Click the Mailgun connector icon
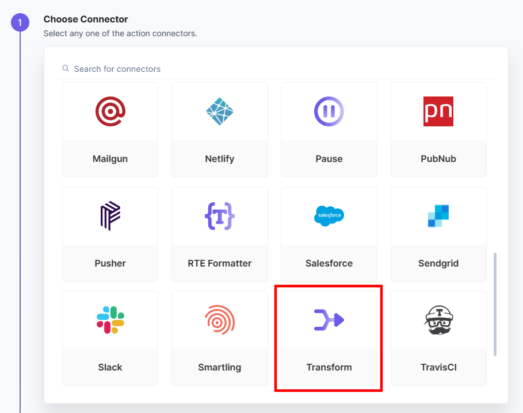 pos(110,111)
